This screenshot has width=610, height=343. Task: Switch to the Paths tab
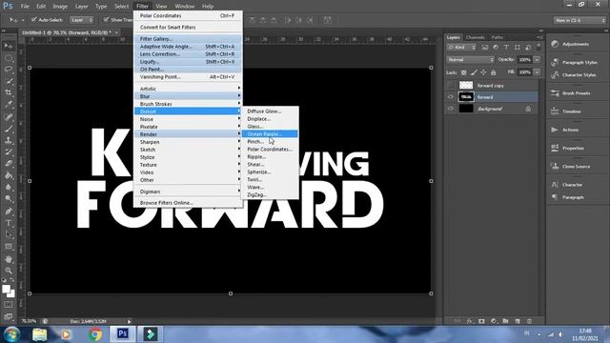point(498,37)
